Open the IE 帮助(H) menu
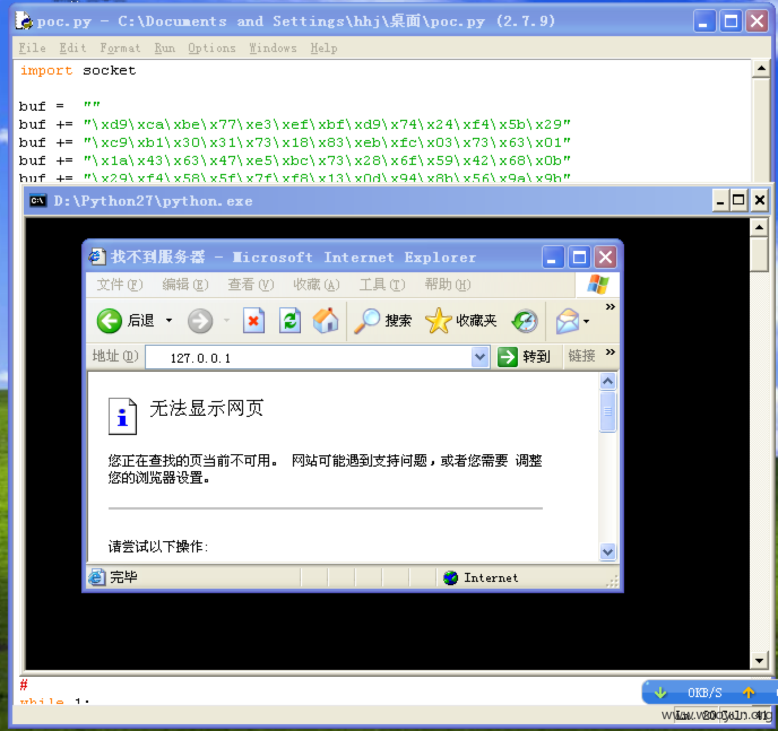The height and width of the screenshot is (731, 778). (448, 284)
